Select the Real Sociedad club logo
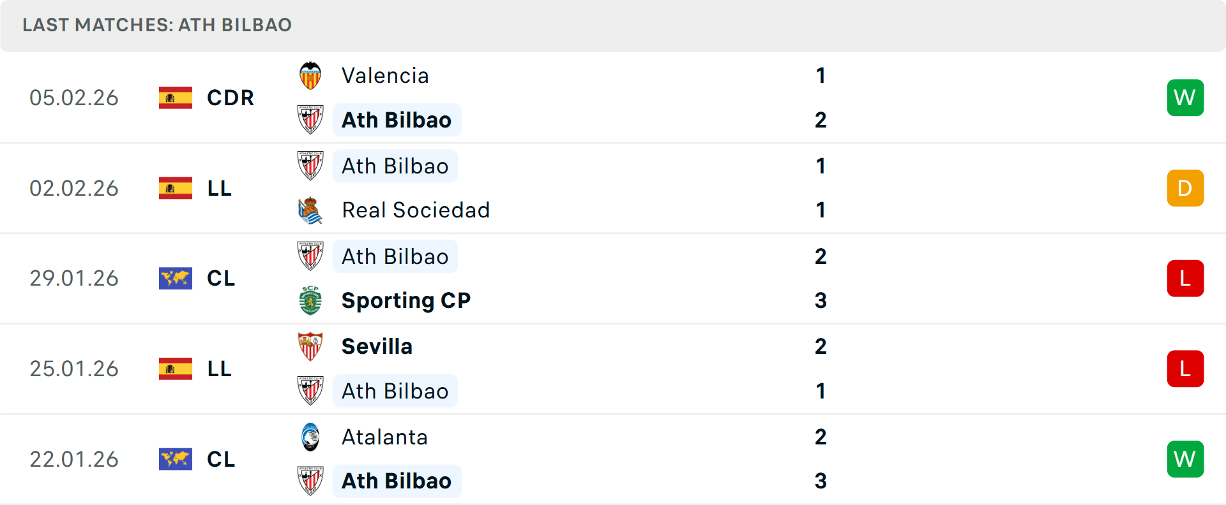The image size is (1226, 505). (x=311, y=210)
